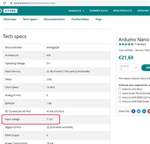Image resolution: width=150 pixels, height=144 pixels.
Task: Click the Tech specs heading
Action: tap(15, 36)
